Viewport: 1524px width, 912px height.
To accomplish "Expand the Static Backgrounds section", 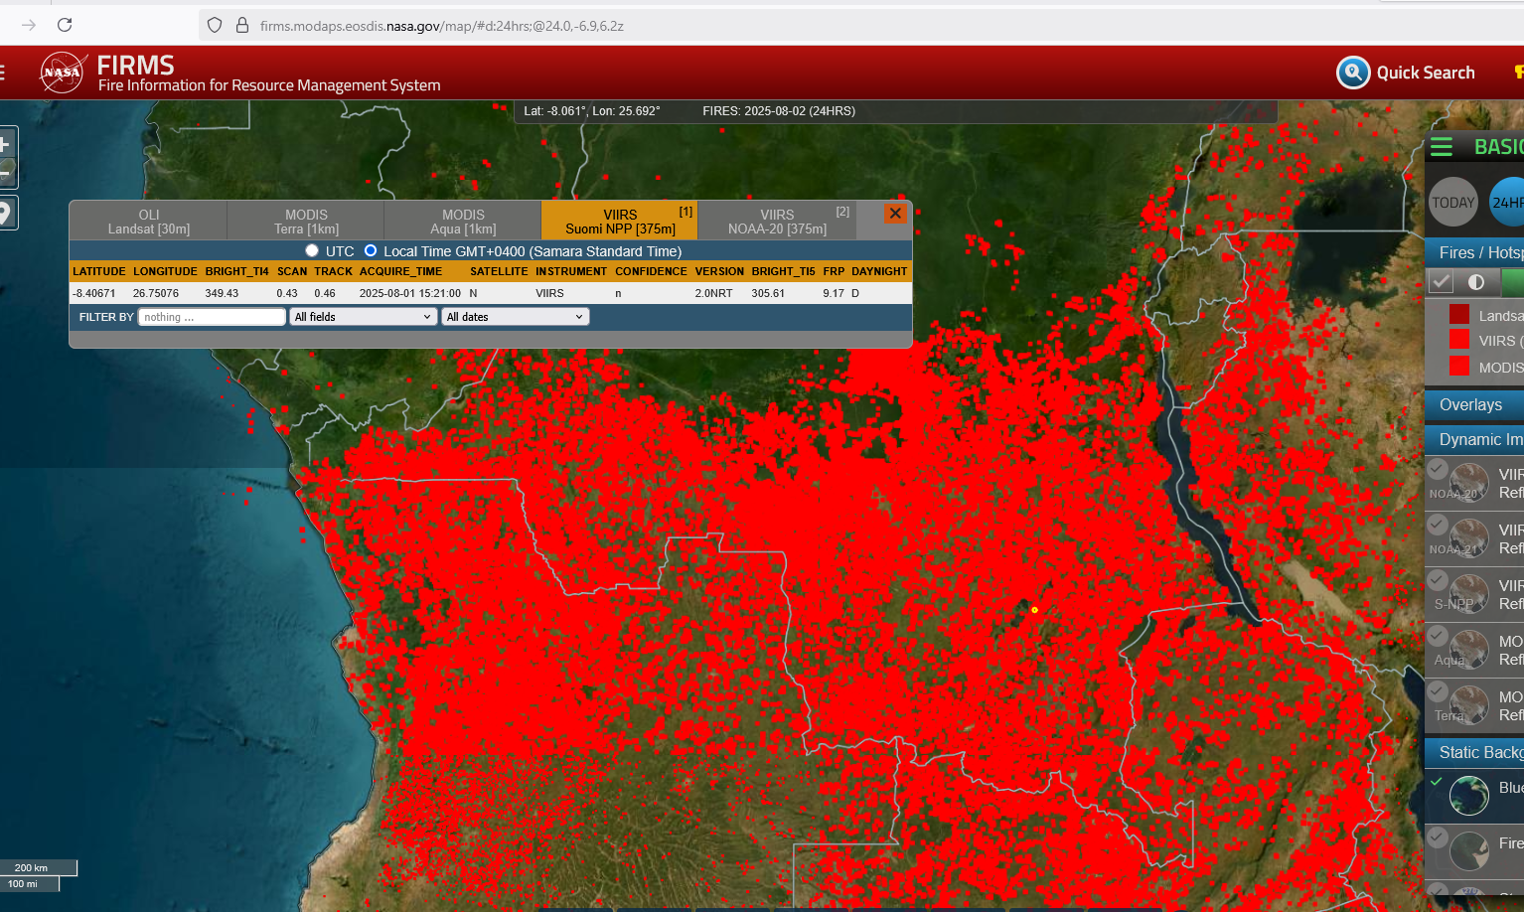I will (x=1474, y=753).
